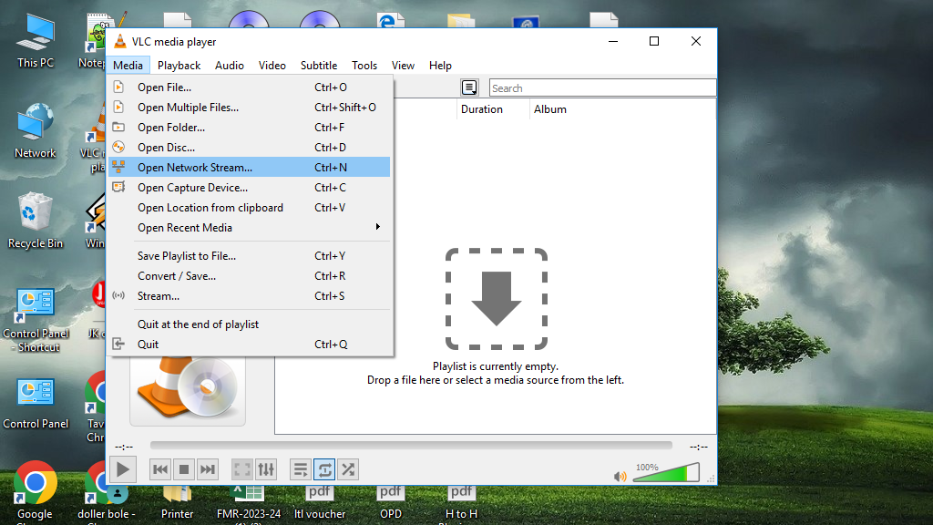Open the Playback menu
Viewport: 933px width, 525px height.
pos(179,66)
